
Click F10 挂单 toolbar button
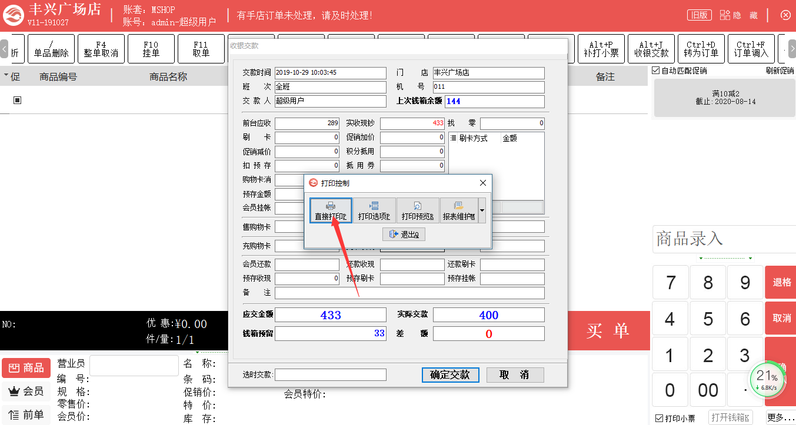pyautogui.click(x=151, y=49)
